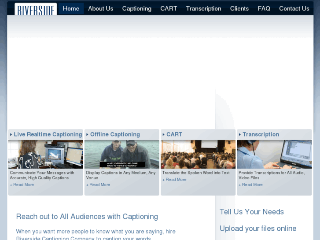Click the Live Realtime Captioning heading
Image resolution: width=320 pixels, height=240 pixels.
pos(48,134)
